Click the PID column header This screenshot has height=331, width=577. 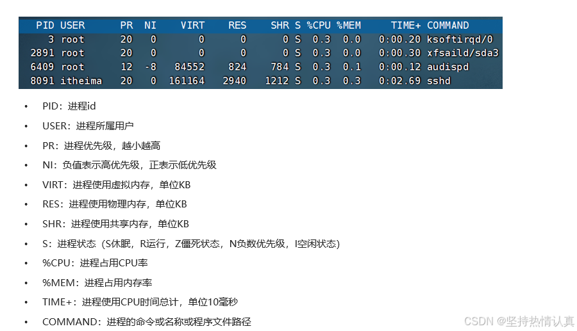point(45,26)
